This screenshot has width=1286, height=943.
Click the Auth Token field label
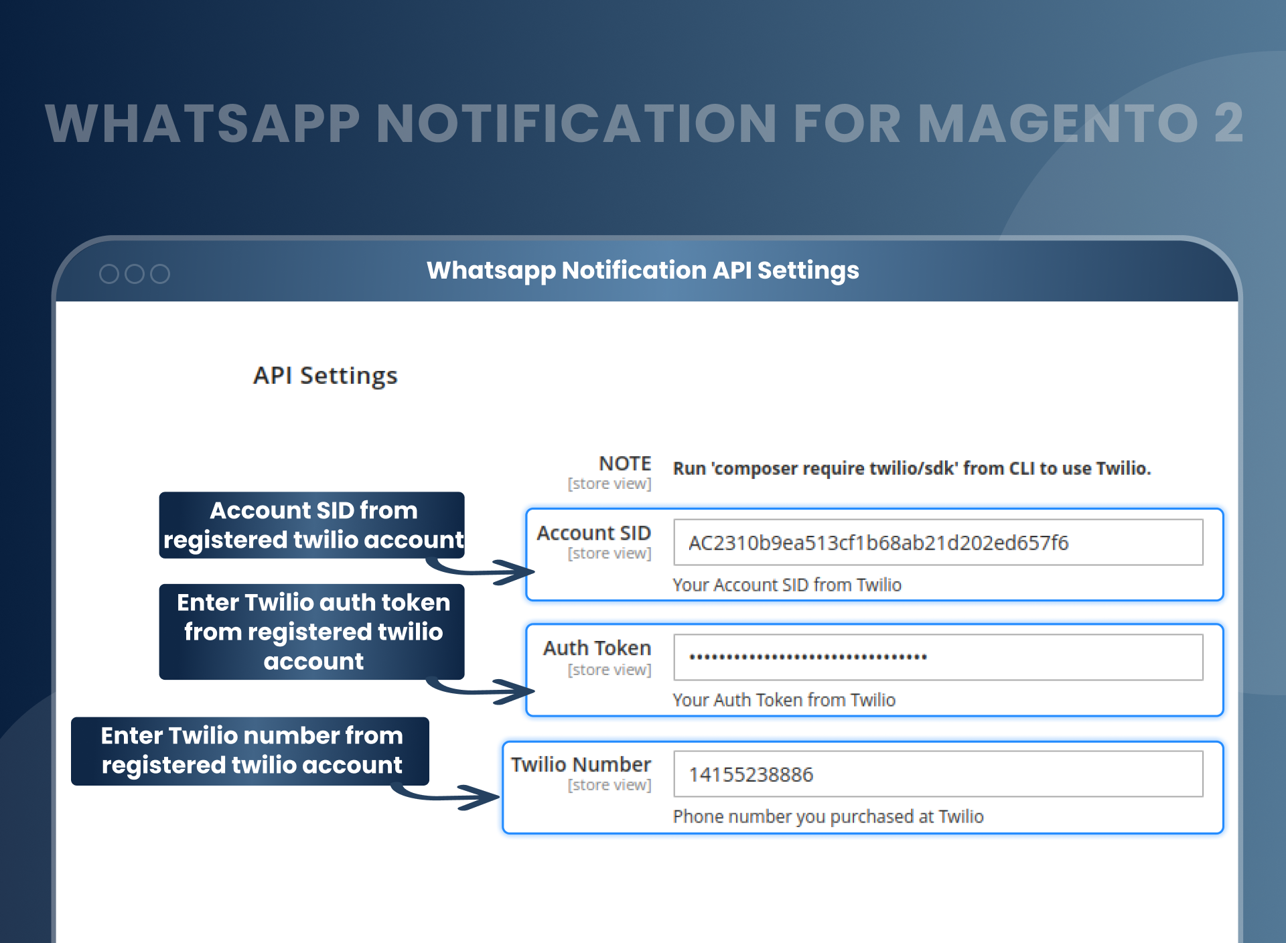click(x=597, y=648)
